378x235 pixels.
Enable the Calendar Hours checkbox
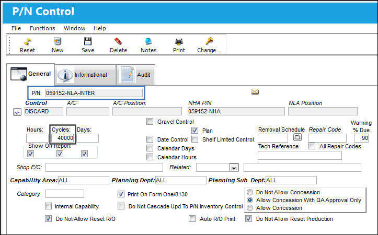coord(150,157)
